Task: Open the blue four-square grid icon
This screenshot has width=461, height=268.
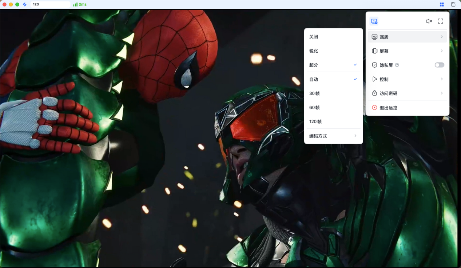Action: (442, 4)
